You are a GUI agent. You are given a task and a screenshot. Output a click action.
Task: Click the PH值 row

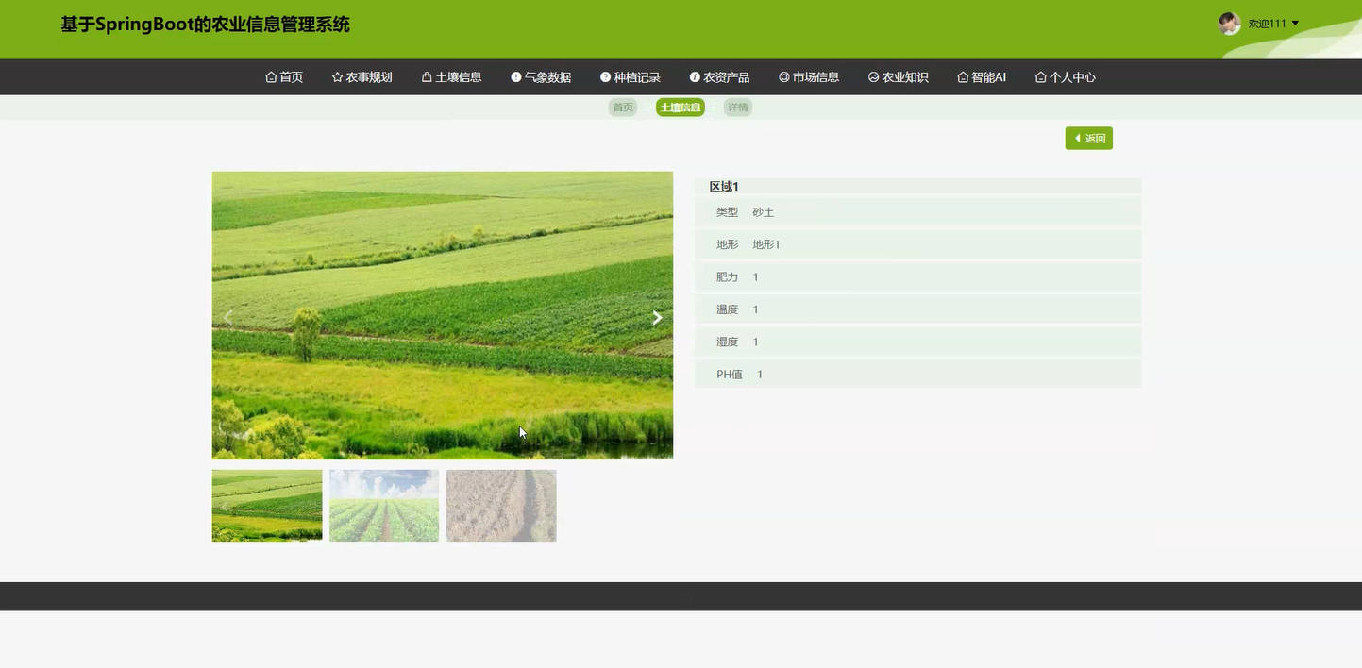(x=918, y=375)
